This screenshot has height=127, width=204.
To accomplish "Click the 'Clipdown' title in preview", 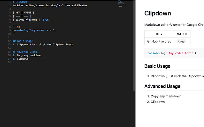I will (x=157, y=13).
